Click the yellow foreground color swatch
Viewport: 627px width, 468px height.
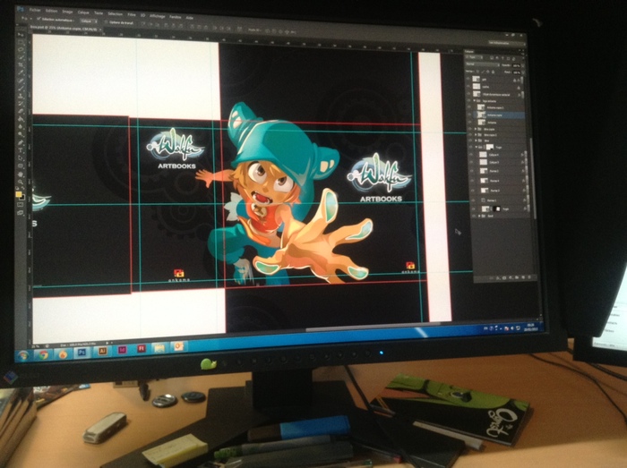point(19,194)
